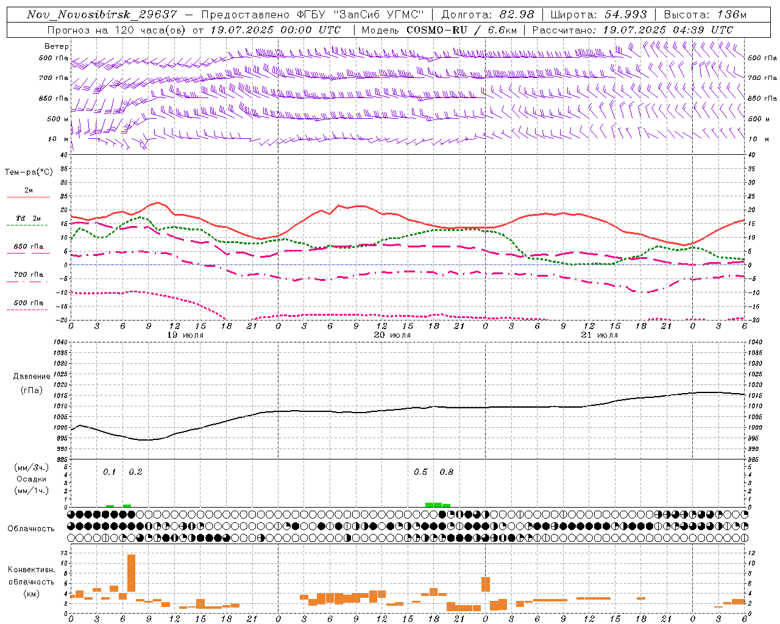The height and width of the screenshot is (624, 780).
Task: Click the Широта: 54.993 value
Action: click(x=598, y=15)
